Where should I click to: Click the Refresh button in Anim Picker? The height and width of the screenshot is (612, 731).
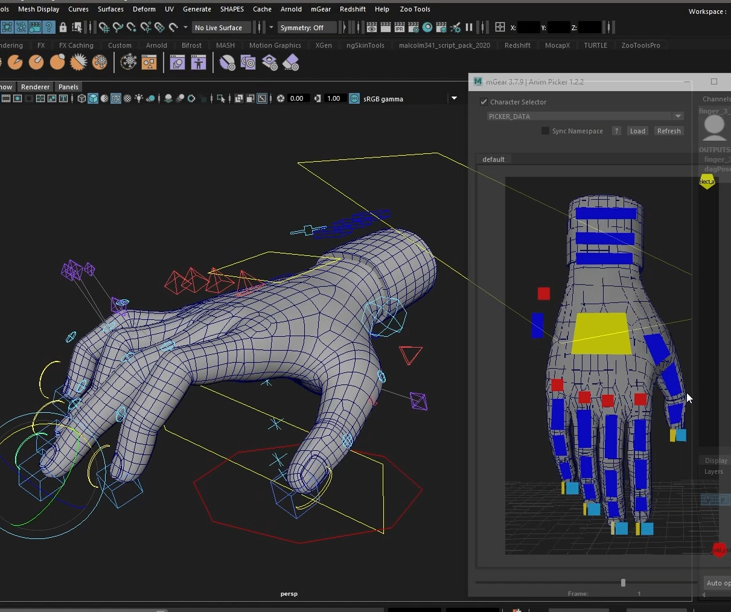(x=669, y=131)
